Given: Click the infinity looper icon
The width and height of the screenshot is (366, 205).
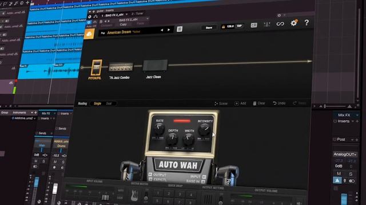Looking at the screenshot, I should pos(280,24).
